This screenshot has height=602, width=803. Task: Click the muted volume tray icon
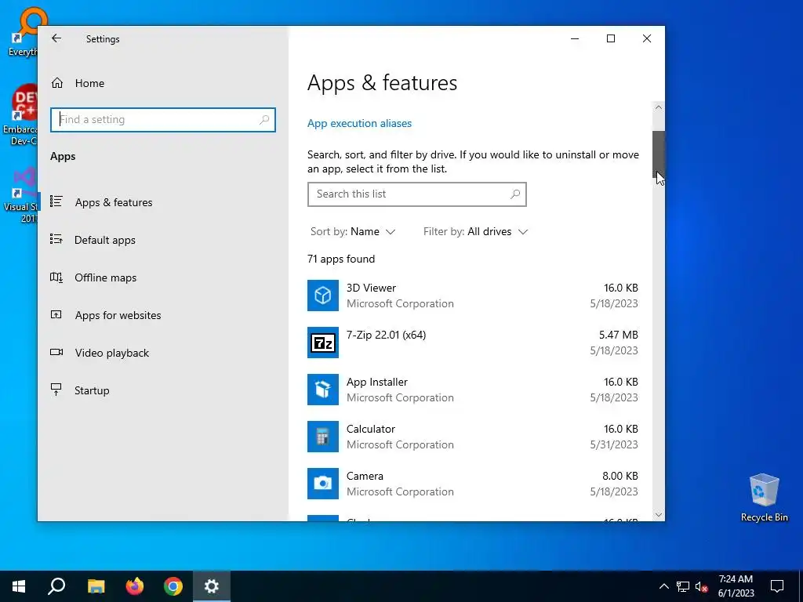click(702, 586)
